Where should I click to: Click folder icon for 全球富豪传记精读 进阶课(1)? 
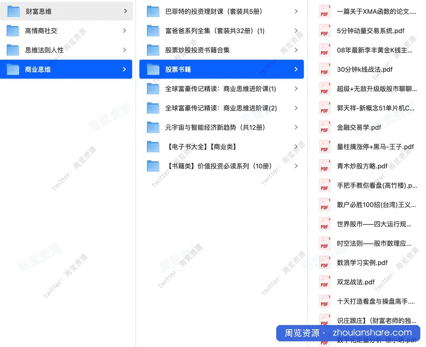tap(153, 89)
